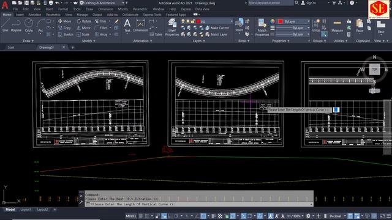Click Match Layer button
This screenshot has width=392, height=220.
tap(216, 34)
